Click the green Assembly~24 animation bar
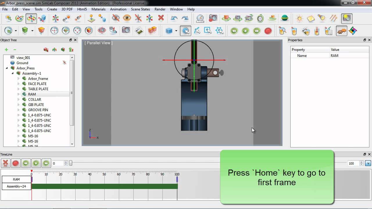Screen dimensions: 372x209 [x=105, y=186]
